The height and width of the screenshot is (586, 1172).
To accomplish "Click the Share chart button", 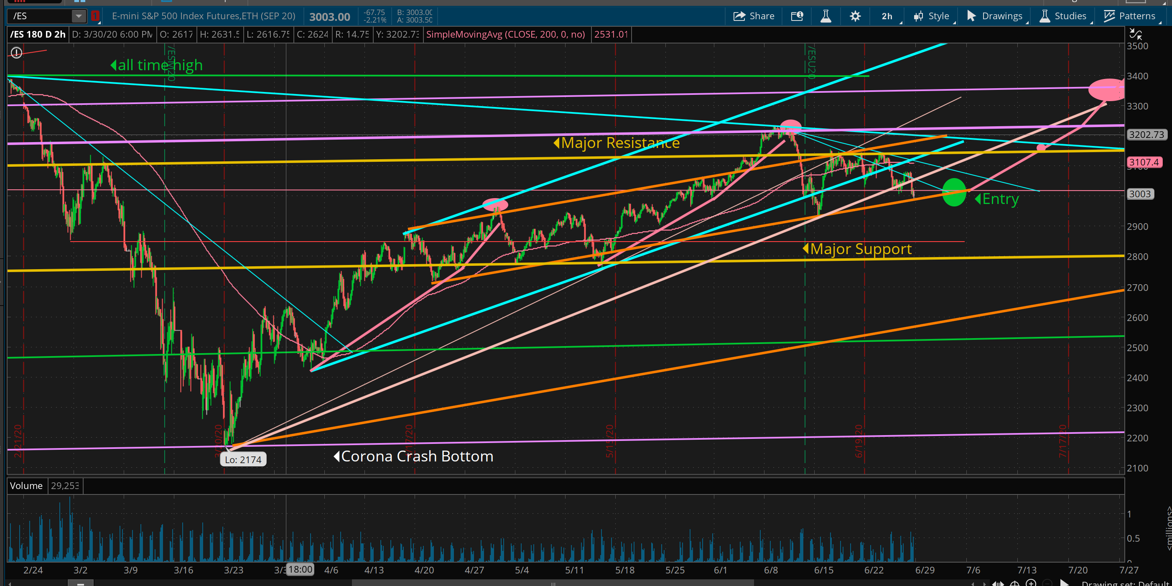I will 754,16.
